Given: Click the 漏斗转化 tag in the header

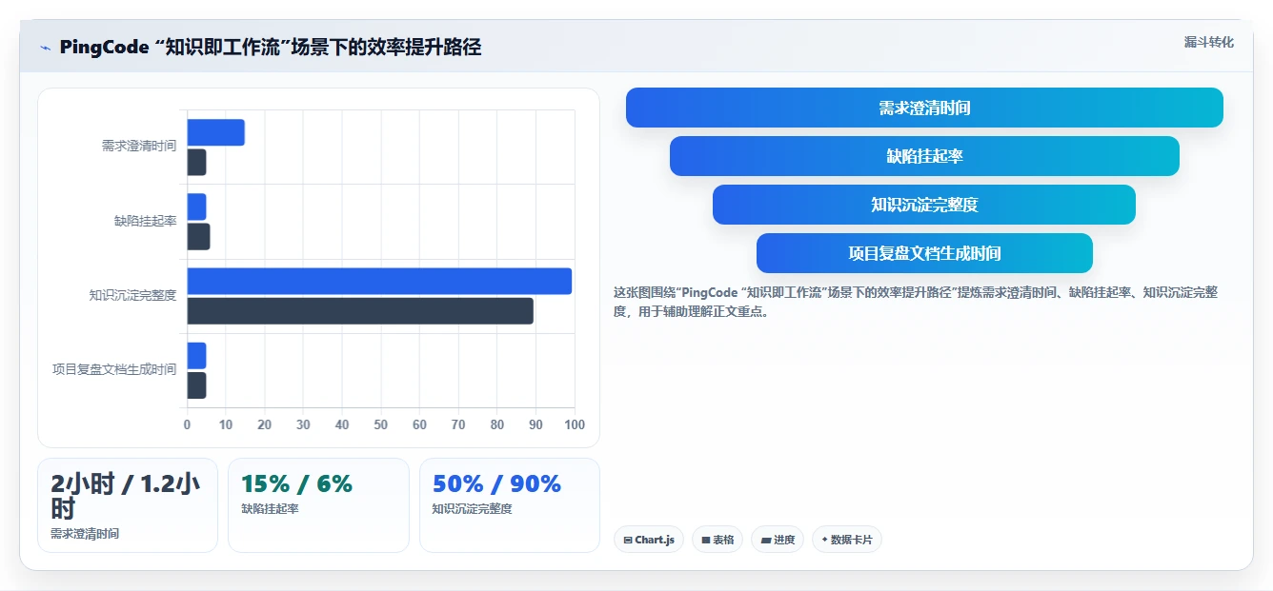Looking at the screenshot, I should point(1209,43).
